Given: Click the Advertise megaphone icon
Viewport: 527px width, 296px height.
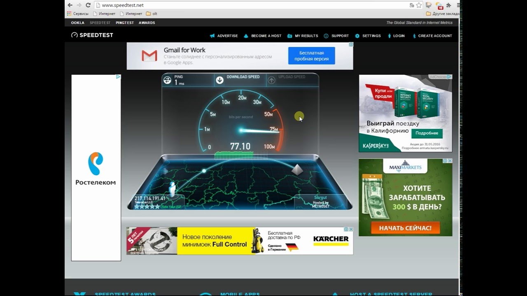Looking at the screenshot, I should click(212, 36).
